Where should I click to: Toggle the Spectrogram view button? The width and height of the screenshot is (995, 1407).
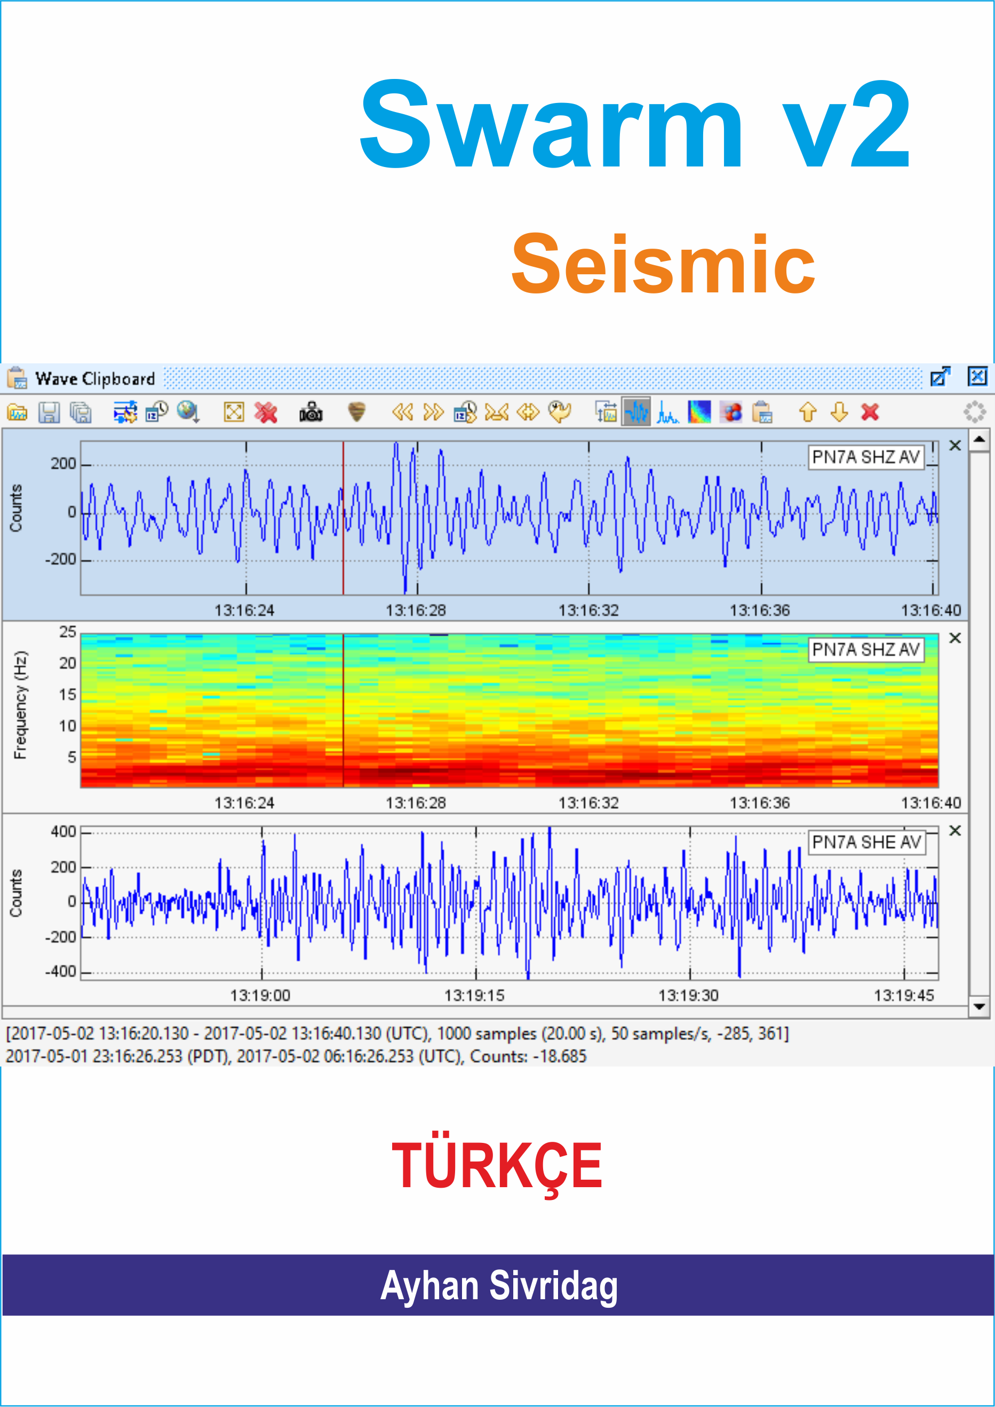tap(699, 412)
